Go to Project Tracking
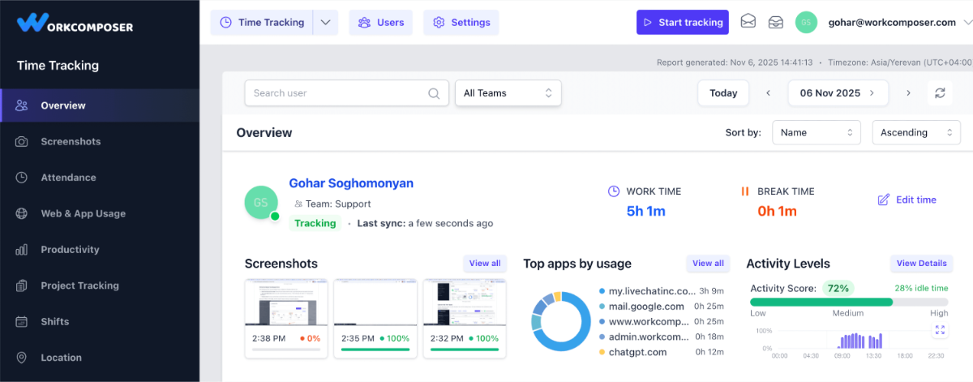The image size is (973, 382). (100, 285)
